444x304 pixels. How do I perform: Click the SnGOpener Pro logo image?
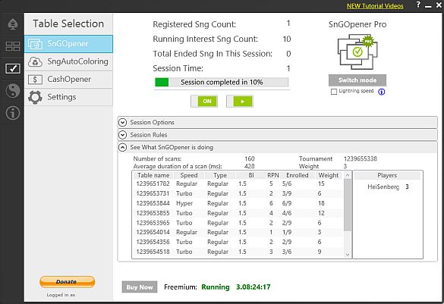[x=357, y=52]
